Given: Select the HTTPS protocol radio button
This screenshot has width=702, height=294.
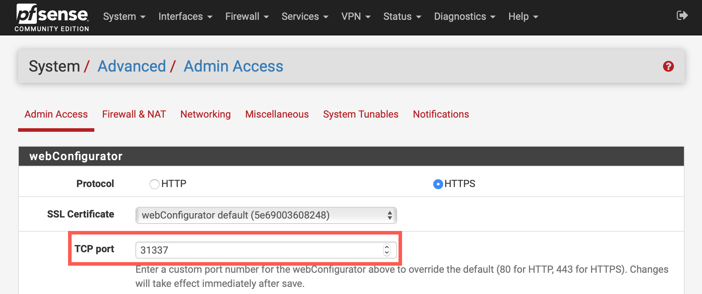Looking at the screenshot, I should (x=438, y=184).
